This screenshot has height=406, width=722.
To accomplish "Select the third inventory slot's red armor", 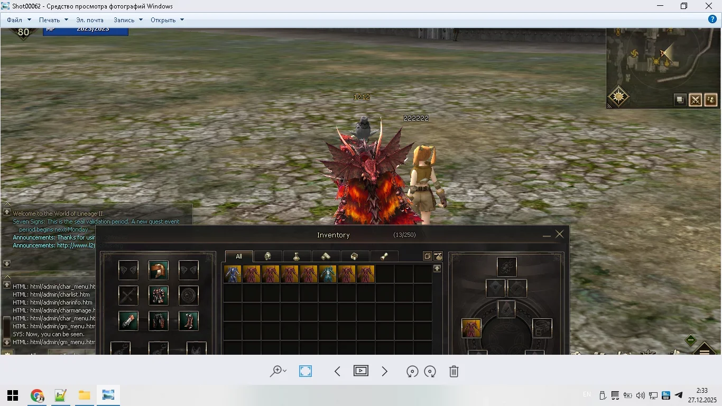I will 271,274.
